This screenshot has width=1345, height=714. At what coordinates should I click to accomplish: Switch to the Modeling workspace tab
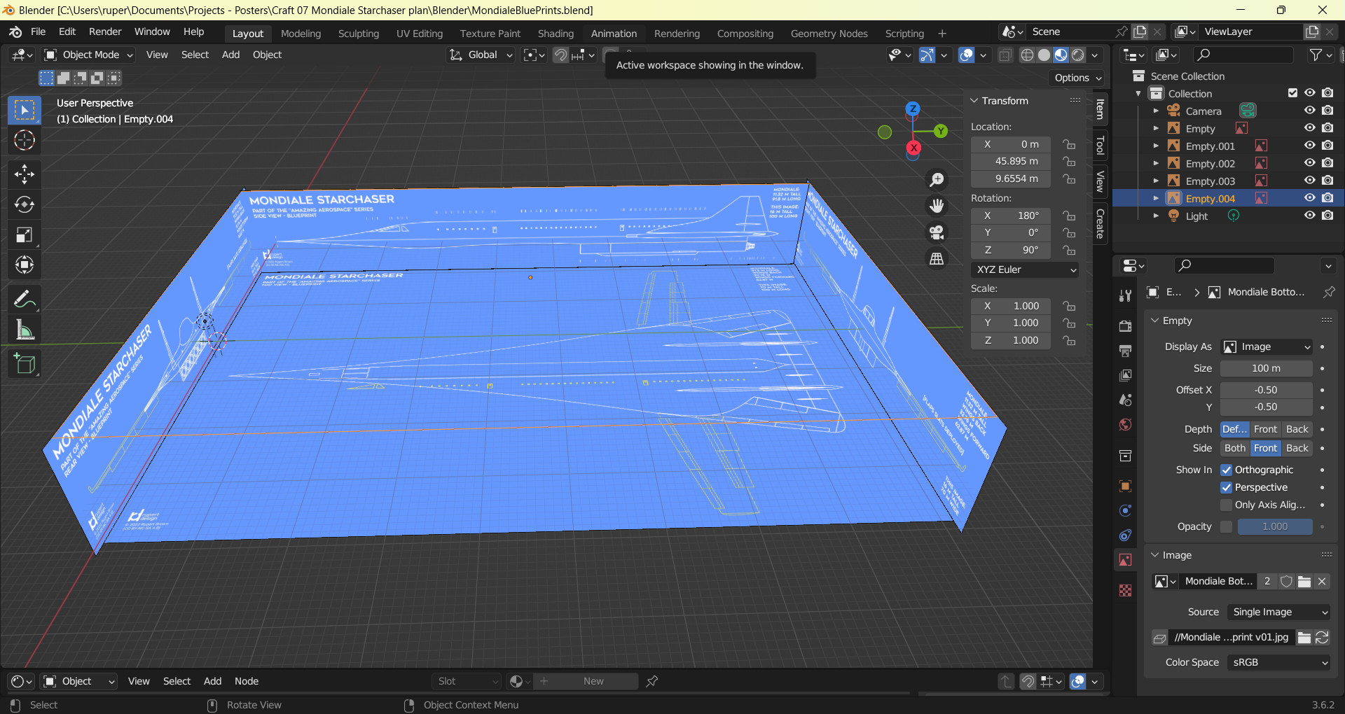[301, 34]
